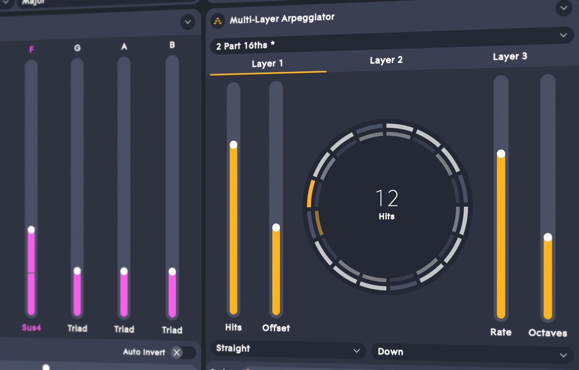Toggle the Auto Invert switch
The image size is (579, 370).
pos(184,352)
